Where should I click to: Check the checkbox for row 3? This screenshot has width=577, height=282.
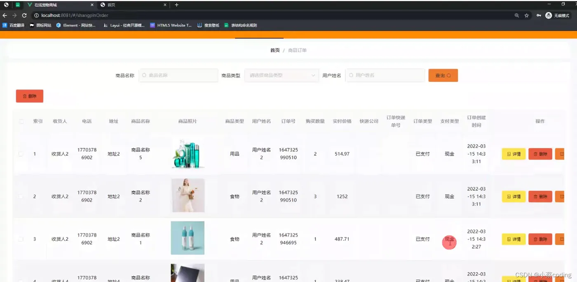[21, 239]
